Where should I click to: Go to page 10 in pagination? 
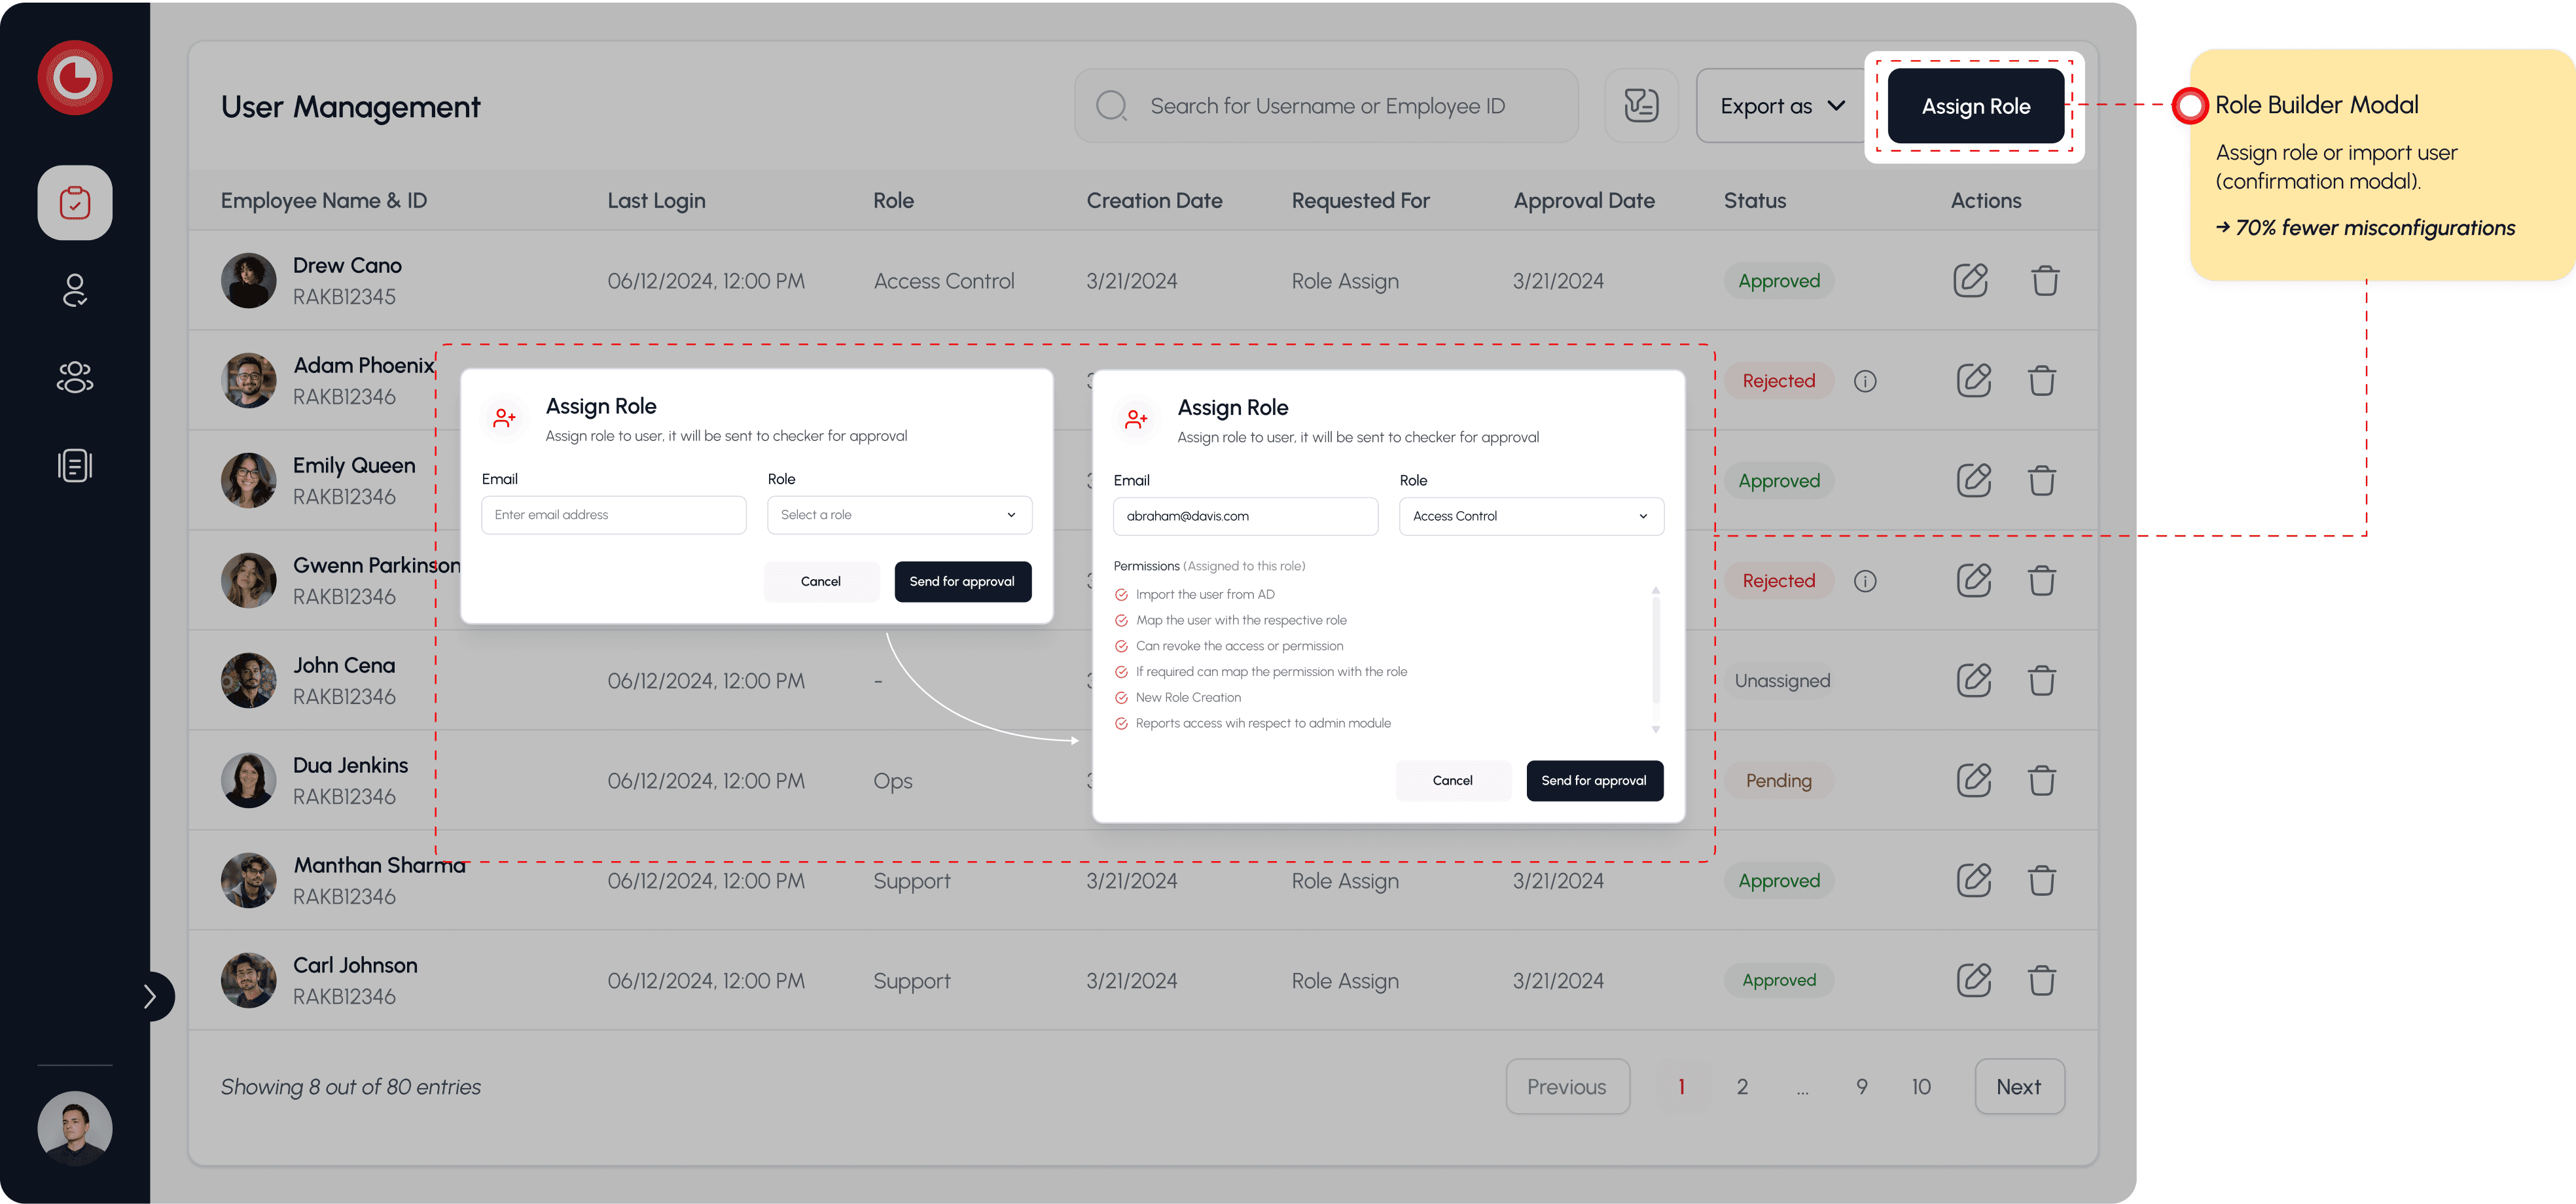(1921, 1087)
